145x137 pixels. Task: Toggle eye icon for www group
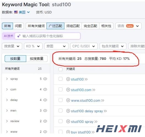[x=45, y=132]
